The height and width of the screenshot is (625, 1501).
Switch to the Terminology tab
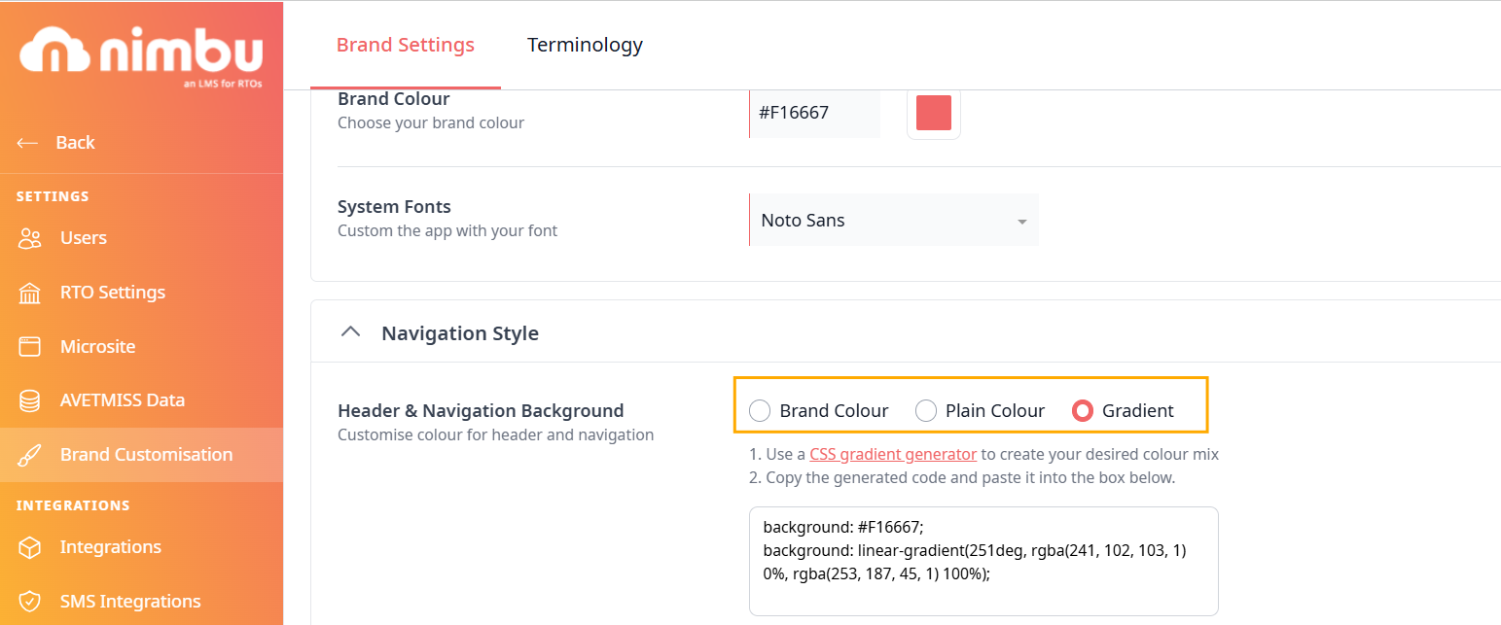click(585, 45)
